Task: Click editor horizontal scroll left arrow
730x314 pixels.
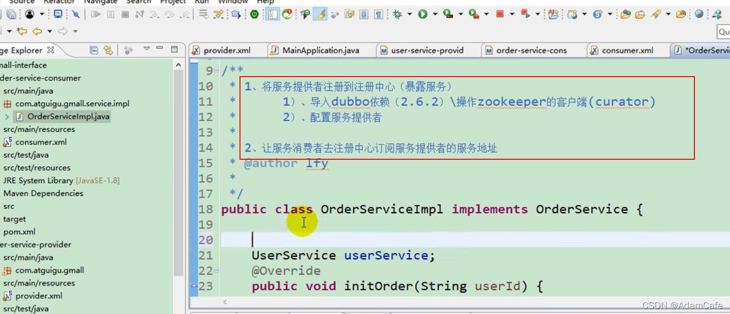Action: click(225, 302)
